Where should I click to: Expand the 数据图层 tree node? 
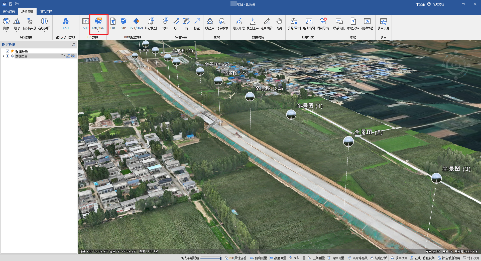[x=3, y=56]
